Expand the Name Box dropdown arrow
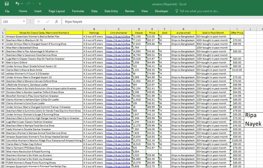Viewport: 263px width, 168px height. coord(24,21)
